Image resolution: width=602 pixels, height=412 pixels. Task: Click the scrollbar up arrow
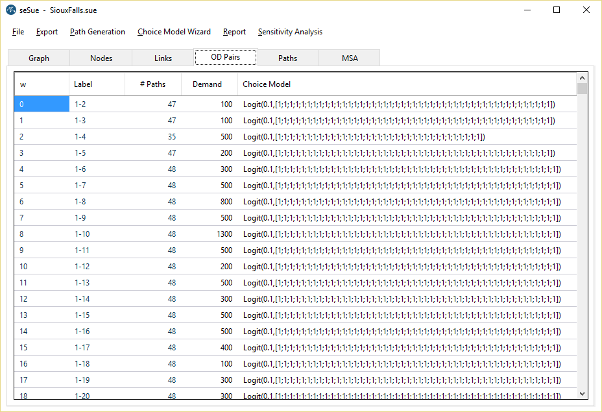pos(582,78)
